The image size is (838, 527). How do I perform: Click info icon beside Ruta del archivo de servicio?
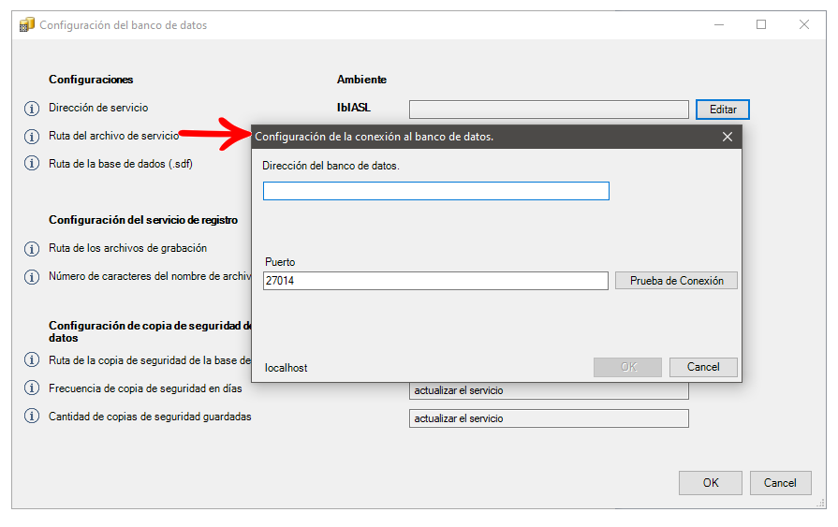point(31,137)
